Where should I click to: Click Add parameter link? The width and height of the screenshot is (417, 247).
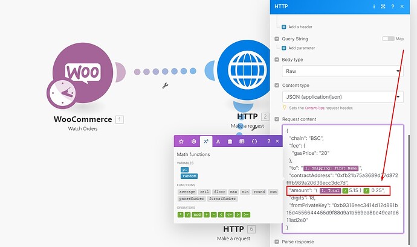point(302,48)
